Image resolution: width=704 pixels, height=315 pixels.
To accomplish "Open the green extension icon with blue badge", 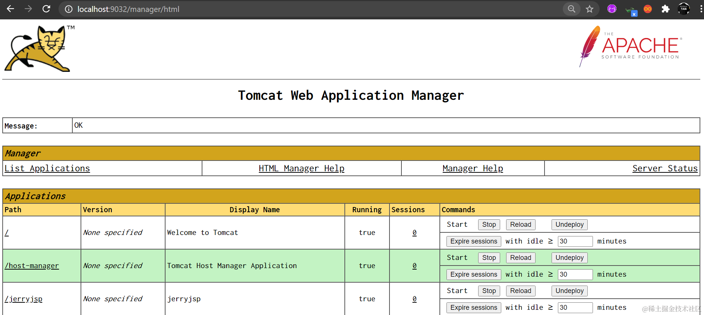I will [631, 11].
